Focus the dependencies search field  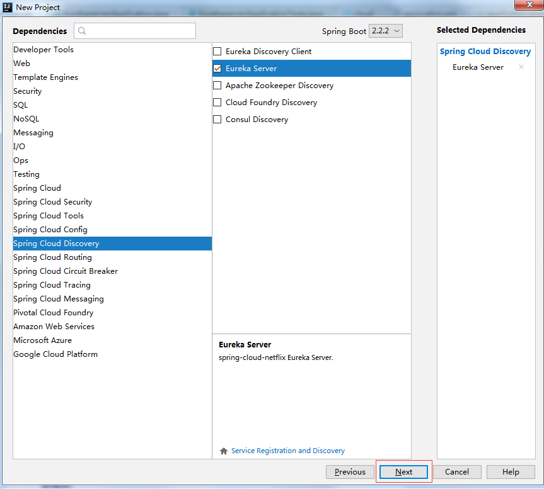(x=135, y=31)
